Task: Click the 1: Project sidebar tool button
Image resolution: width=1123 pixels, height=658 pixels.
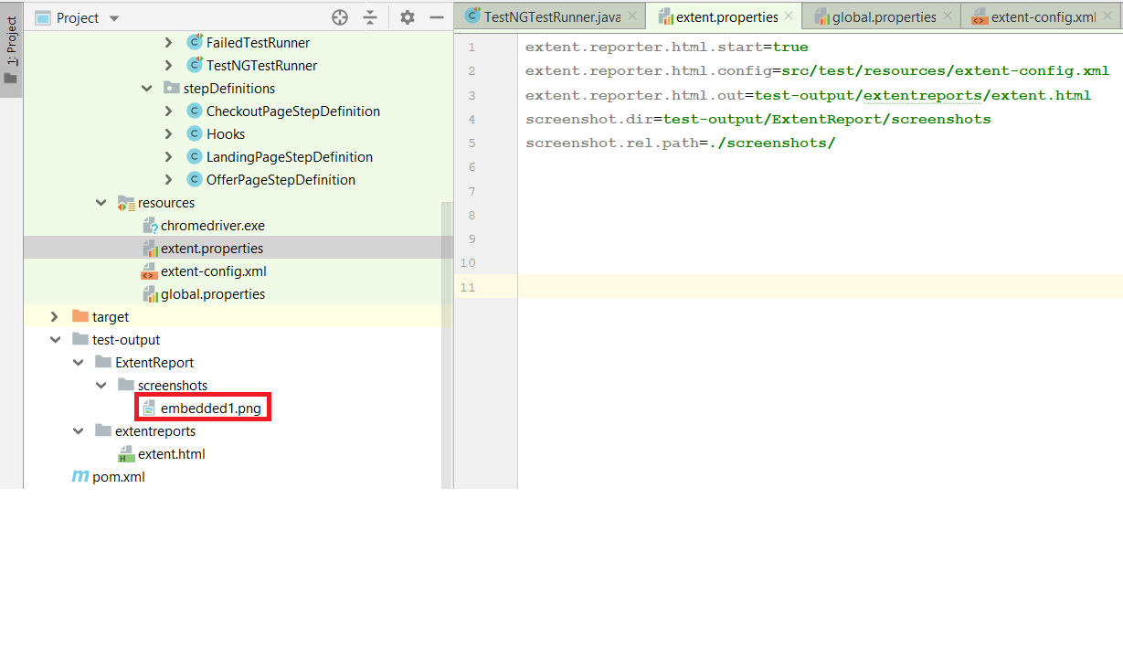Action: click(x=10, y=37)
